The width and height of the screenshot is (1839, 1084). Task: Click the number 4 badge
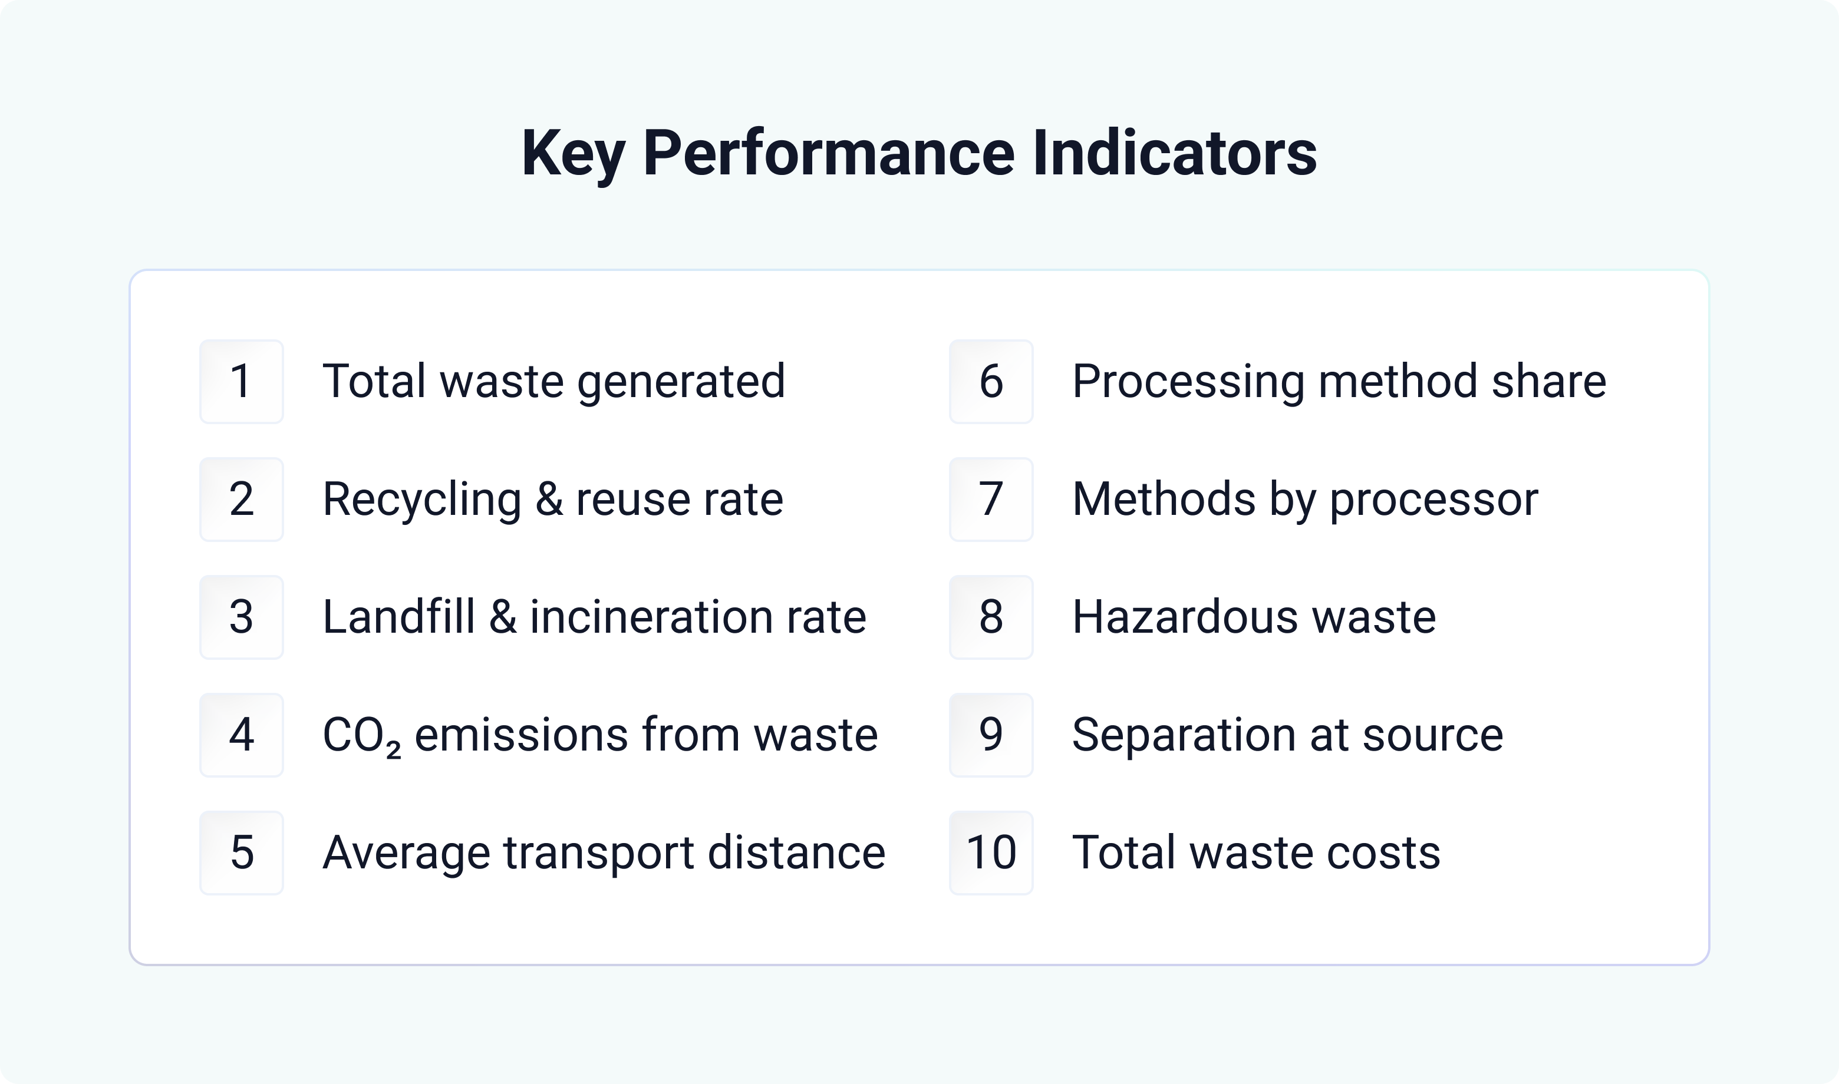241,735
